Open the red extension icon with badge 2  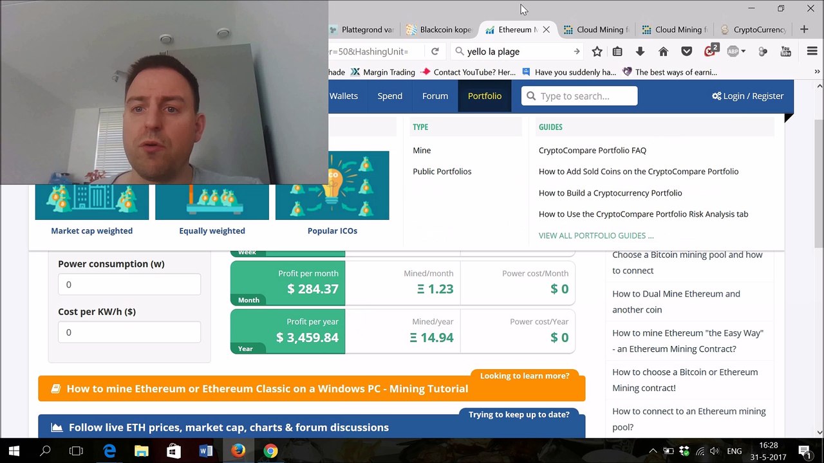(x=711, y=51)
